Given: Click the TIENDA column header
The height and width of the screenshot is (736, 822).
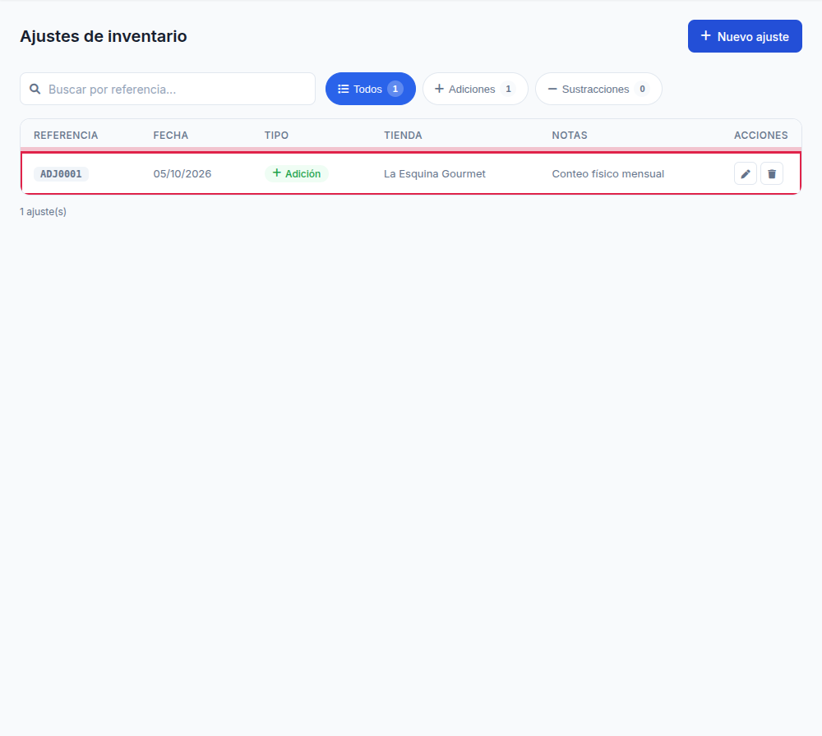Looking at the screenshot, I should pos(403,136).
